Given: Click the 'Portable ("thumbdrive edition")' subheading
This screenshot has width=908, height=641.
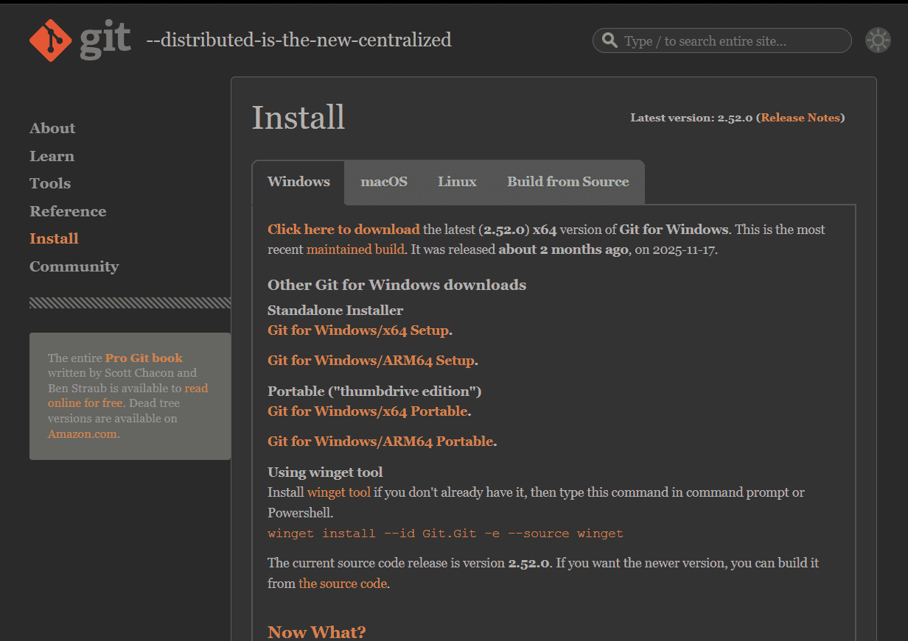Looking at the screenshot, I should click(x=374, y=392).
